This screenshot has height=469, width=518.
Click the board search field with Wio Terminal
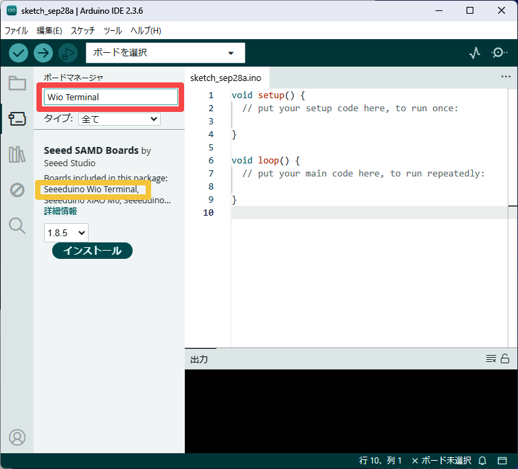111,98
